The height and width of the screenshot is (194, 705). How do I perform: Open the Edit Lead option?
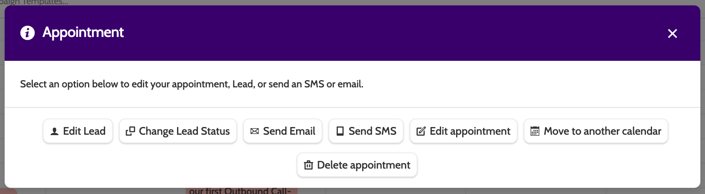(x=78, y=131)
